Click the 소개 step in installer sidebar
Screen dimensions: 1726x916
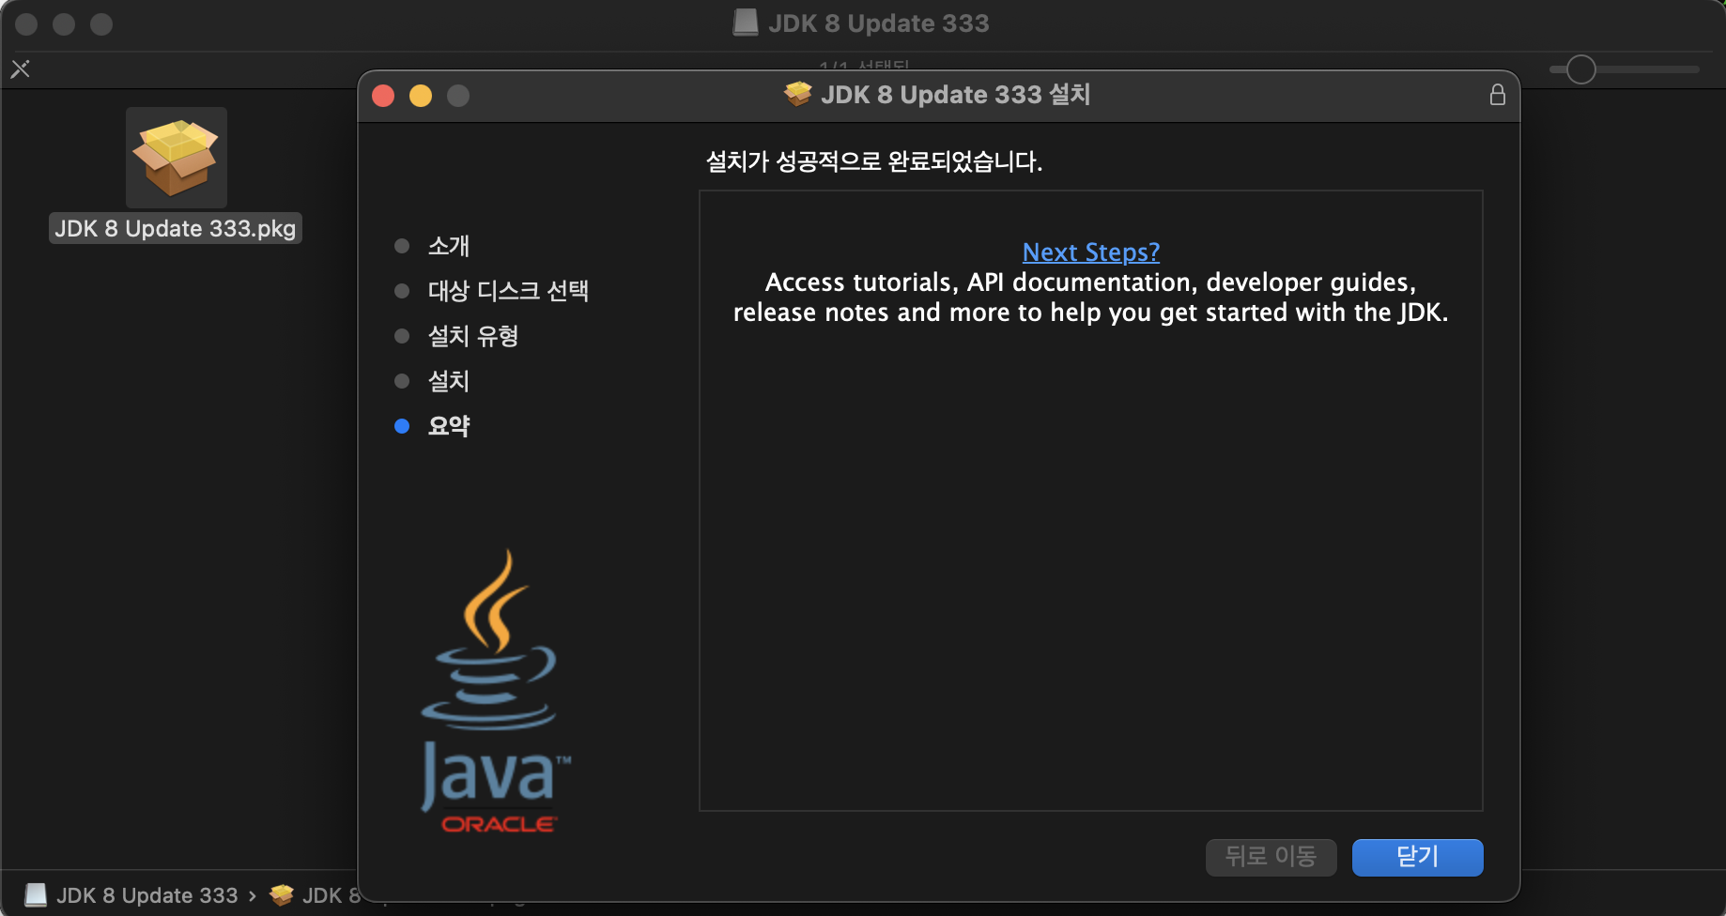[x=448, y=246]
